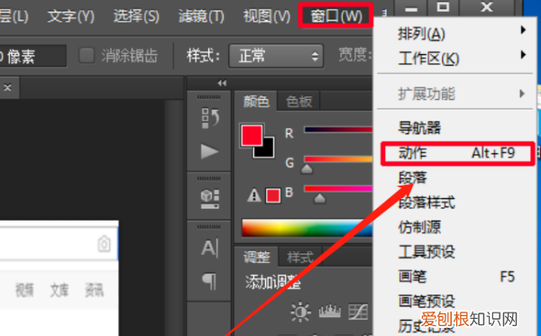
Task: Click the 资讯 link in document
Action: pos(94,290)
